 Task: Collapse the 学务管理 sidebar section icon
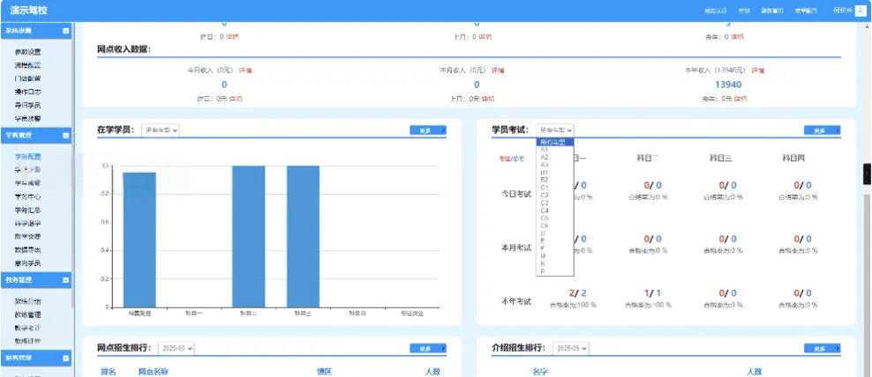point(65,136)
